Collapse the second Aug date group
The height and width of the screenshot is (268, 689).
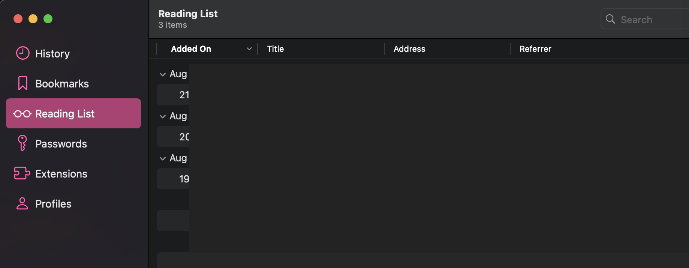[163, 116]
